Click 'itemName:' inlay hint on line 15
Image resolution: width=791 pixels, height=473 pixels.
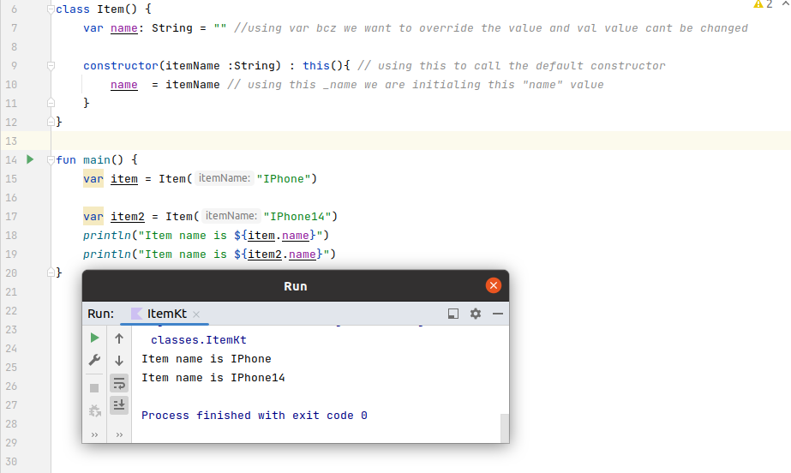224,178
